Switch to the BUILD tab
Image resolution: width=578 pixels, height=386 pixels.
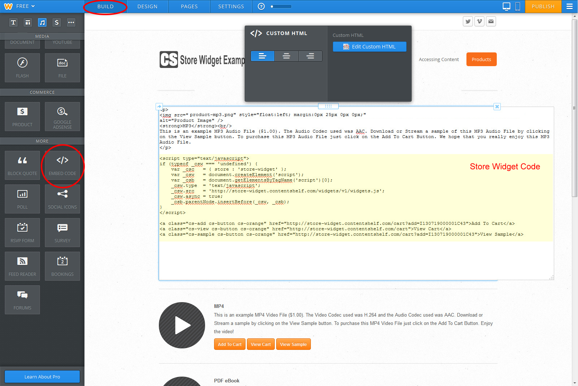coord(105,7)
